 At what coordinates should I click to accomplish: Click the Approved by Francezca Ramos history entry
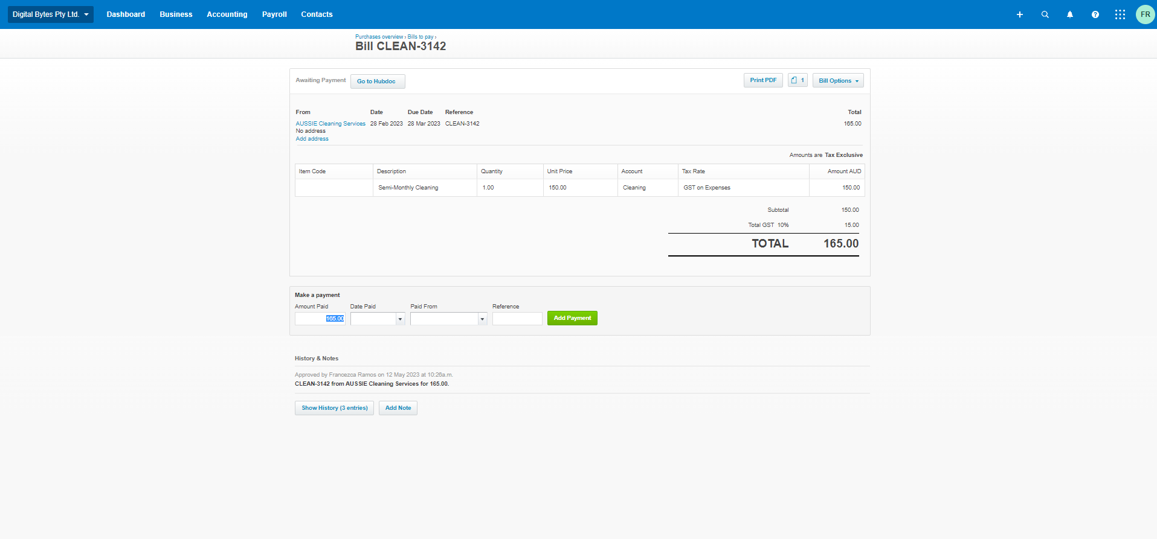(x=374, y=375)
